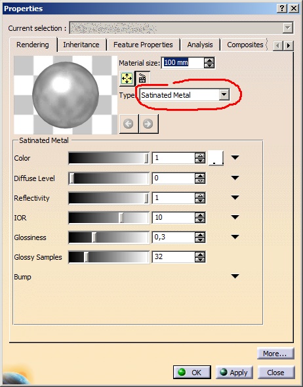Click the next material right-arrow button

(148, 124)
